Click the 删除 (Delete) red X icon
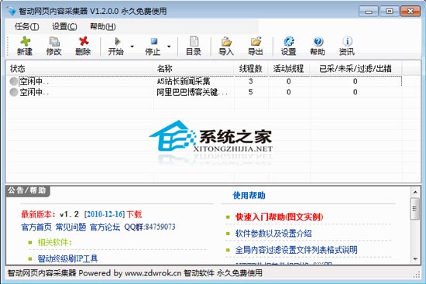426x284 pixels. click(84, 41)
